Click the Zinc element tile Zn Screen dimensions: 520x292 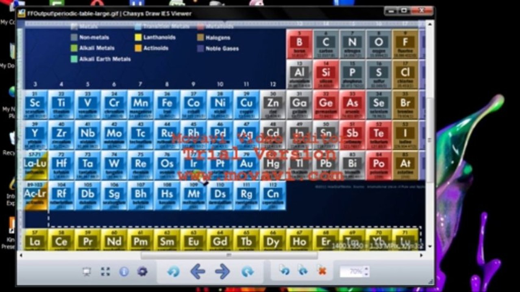[x=273, y=105]
